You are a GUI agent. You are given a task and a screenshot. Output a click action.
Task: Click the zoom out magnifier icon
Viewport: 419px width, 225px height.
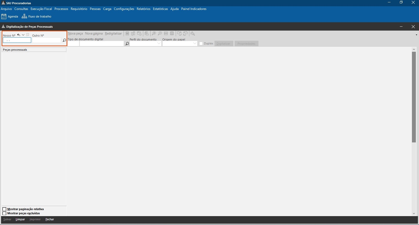click(x=160, y=33)
